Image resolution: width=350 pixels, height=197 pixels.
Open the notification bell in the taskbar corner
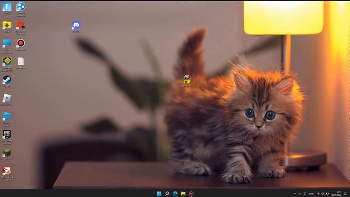coord(345,194)
